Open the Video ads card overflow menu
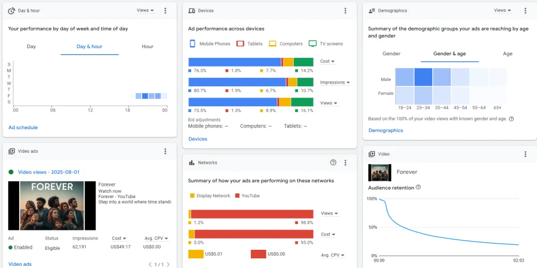 [x=165, y=152]
